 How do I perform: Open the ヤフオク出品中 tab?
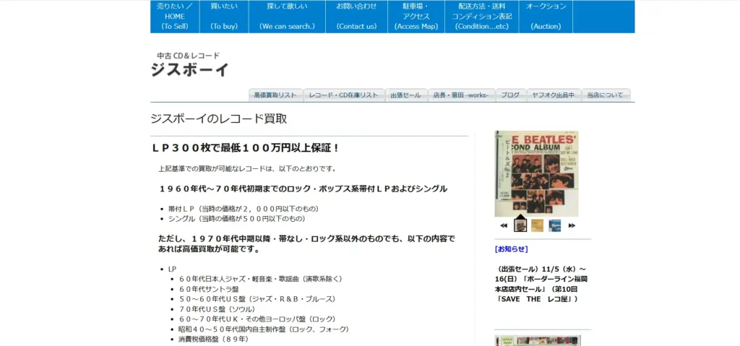click(553, 95)
